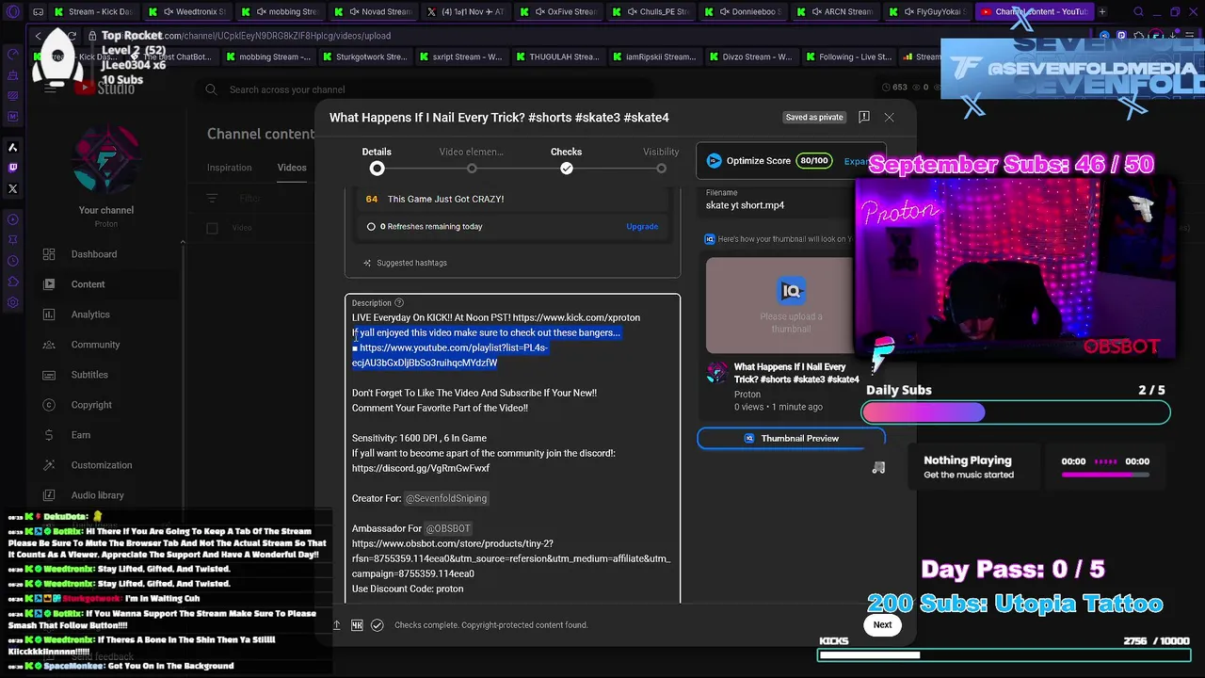Jump to the Video elements step circle
1205x678 pixels.
coord(472,169)
